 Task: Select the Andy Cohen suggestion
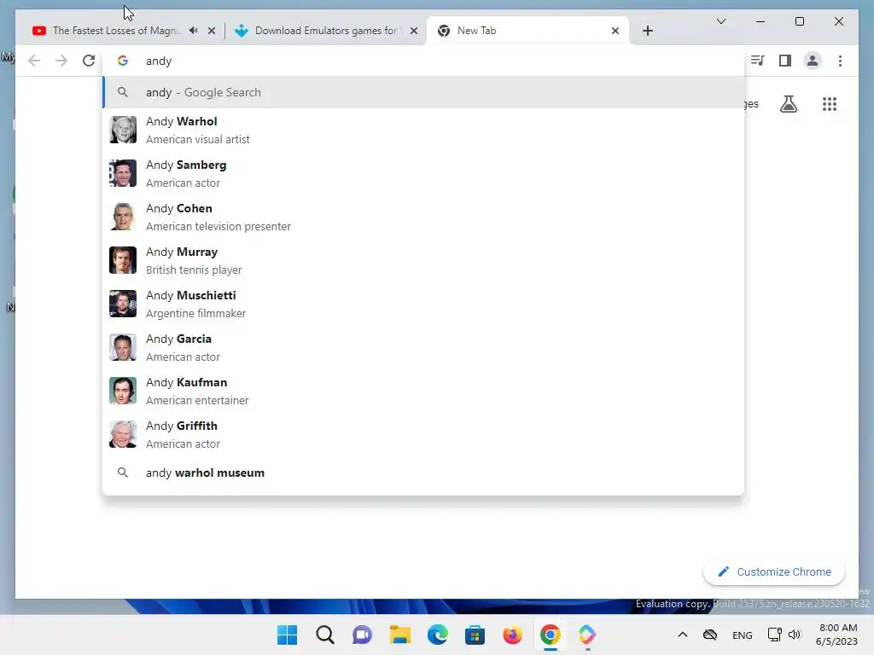pyautogui.click(x=423, y=217)
